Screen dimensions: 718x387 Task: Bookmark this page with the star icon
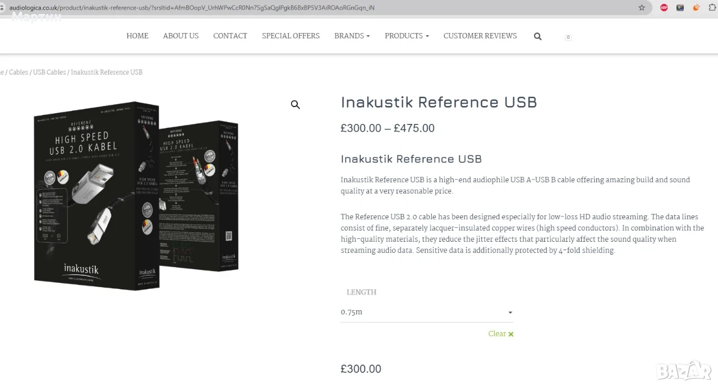click(x=641, y=7)
